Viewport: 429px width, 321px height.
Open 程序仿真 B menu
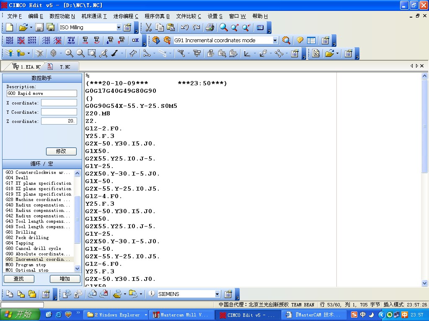pyautogui.click(x=157, y=16)
